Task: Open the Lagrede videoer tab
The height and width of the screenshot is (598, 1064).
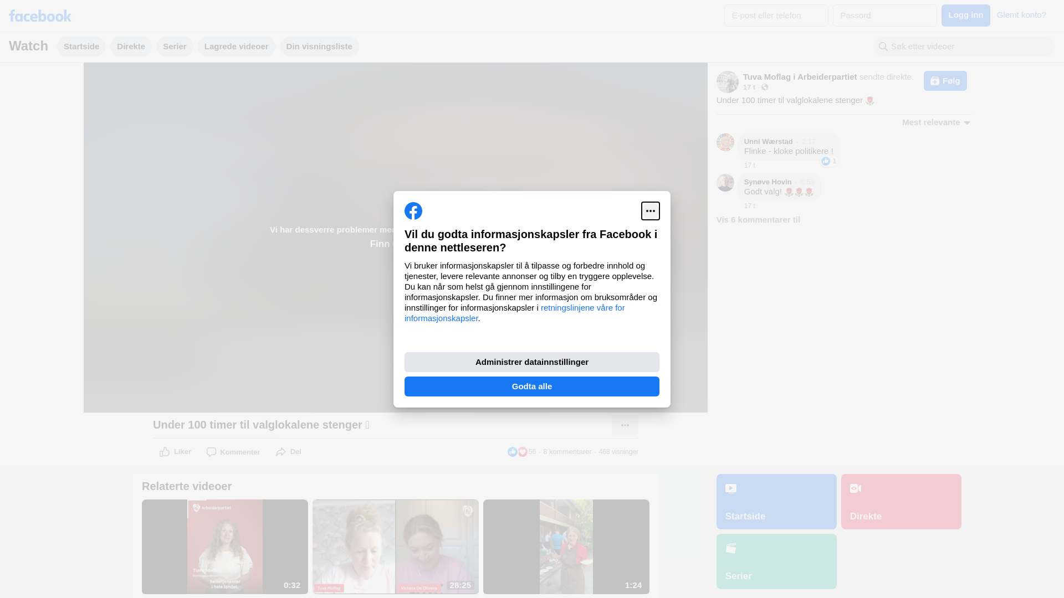Action: pyautogui.click(x=236, y=47)
